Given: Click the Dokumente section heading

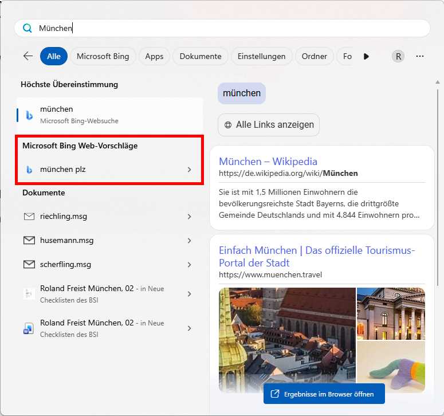Looking at the screenshot, I should (44, 193).
